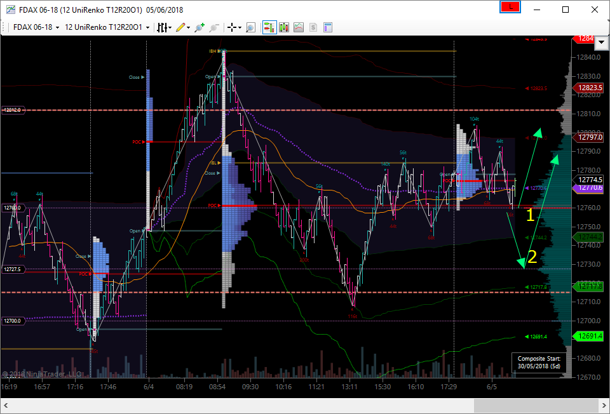
Task: Click the zoom frame magnifier icon
Action: tap(251, 27)
